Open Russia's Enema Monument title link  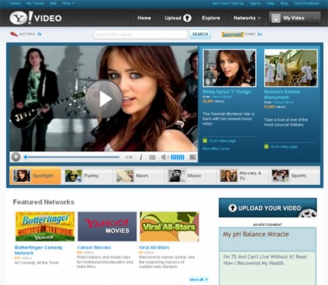tap(282, 95)
